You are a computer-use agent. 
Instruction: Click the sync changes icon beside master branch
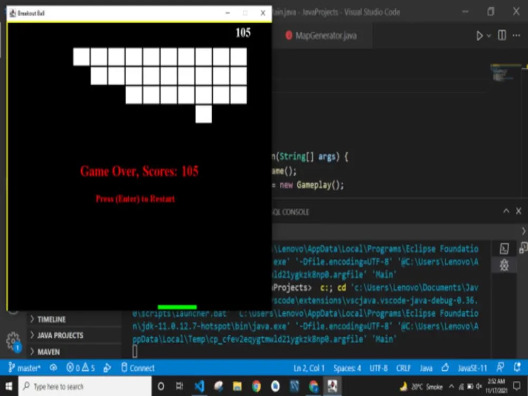pos(53,368)
